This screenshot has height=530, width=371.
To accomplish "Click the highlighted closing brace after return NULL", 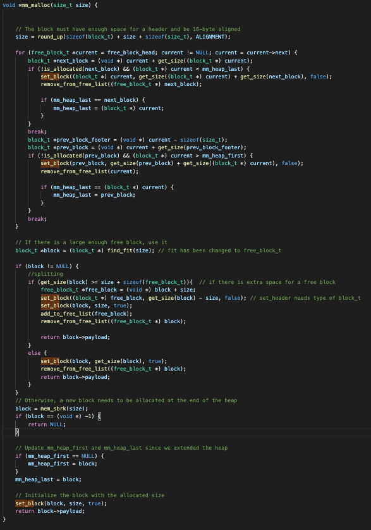I will tap(17, 433).
